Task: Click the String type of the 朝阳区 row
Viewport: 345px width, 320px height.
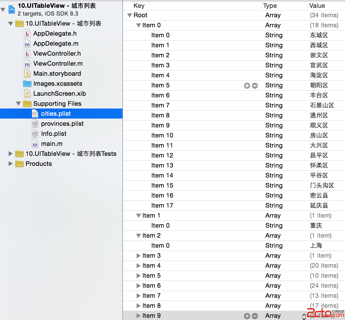Action: [x=274, y=85]
